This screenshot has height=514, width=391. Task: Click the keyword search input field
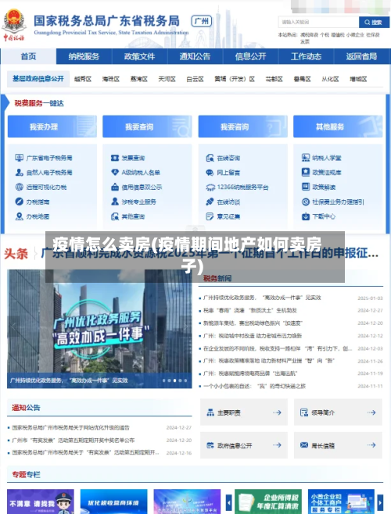coord(318,22)
